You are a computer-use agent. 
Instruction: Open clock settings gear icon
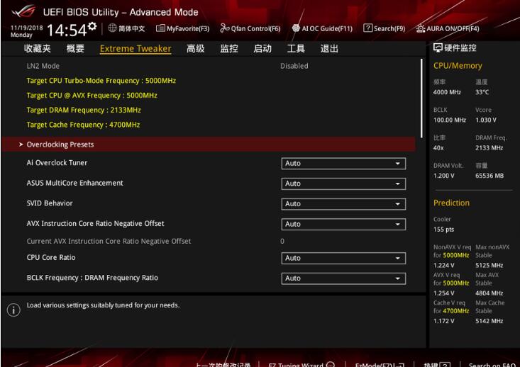click(92, 26)
